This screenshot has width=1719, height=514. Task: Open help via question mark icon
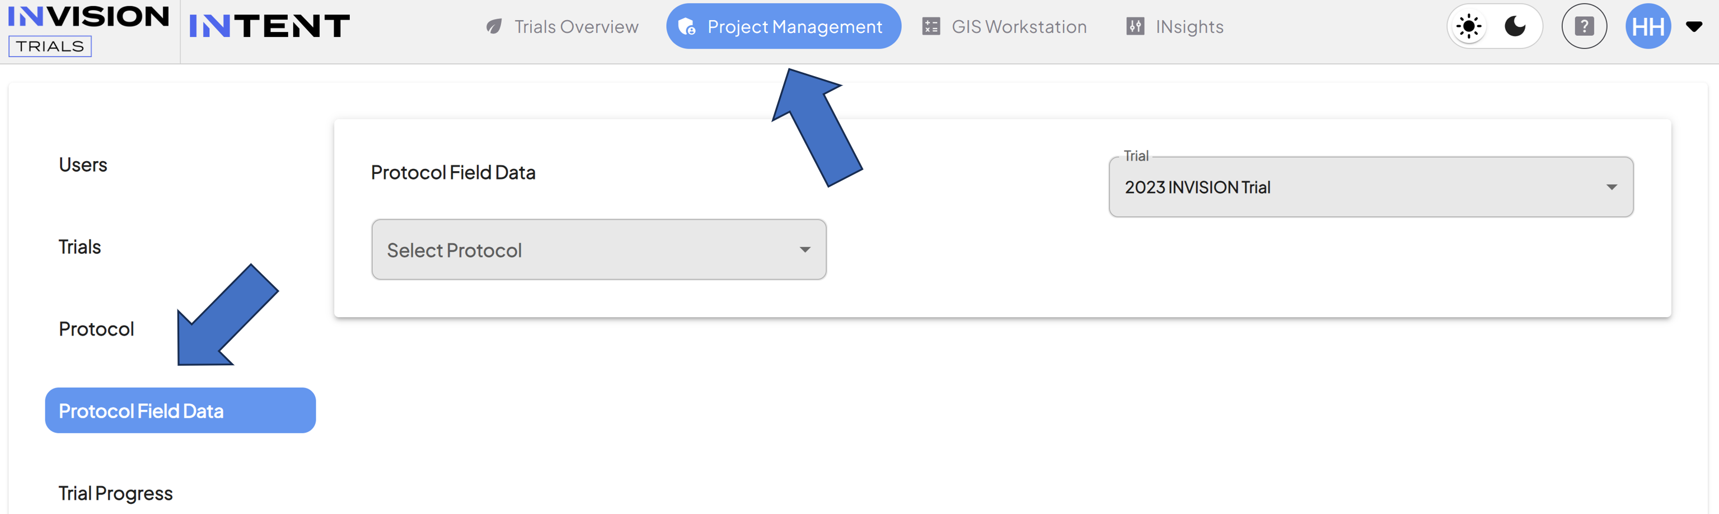coord(1584,27)
